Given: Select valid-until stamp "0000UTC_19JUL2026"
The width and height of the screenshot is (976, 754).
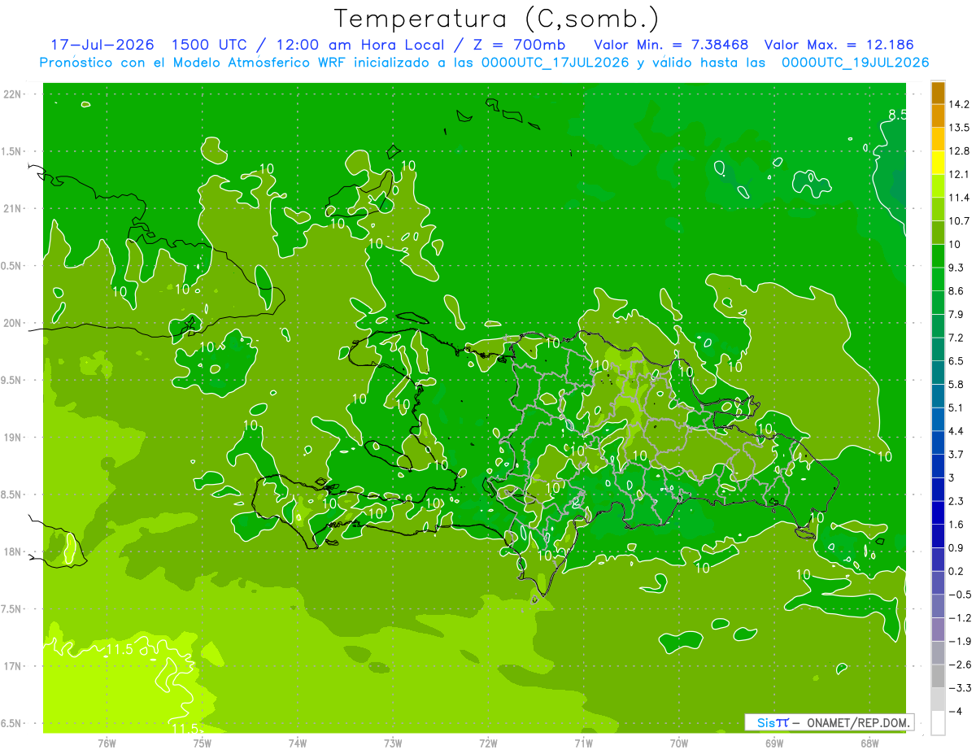Looking at the screenshot, I should coord(856,63).
